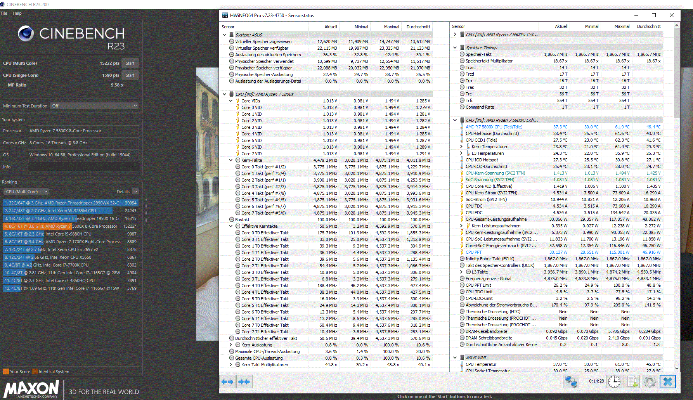This screenshot has width=693, height=400.
Task: Expand the CPU [#0] C-S… group
Action: click(x=455, y=34)
